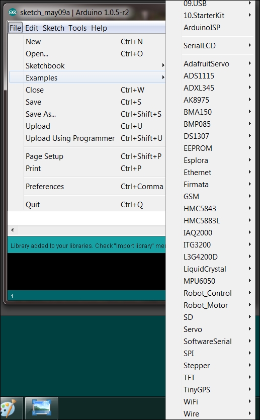
Task: Open the SoftwareSerial examples submenu
Action: coord(217,341)
